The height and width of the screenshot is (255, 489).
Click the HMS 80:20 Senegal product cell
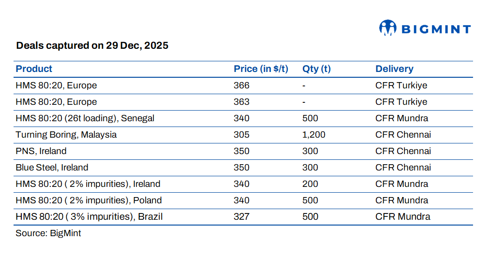point(85,118)
